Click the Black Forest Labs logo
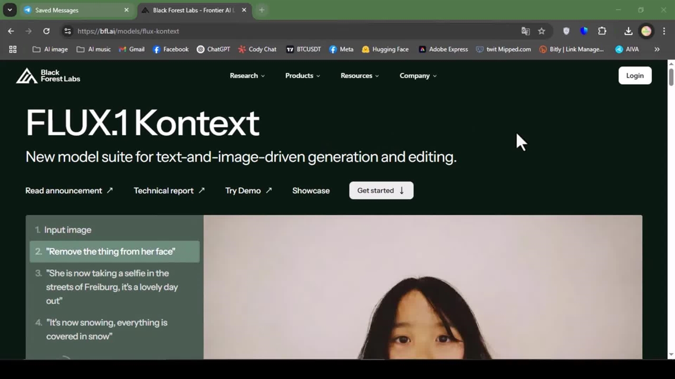Viewport: 675px width, 379px height. 48,76
